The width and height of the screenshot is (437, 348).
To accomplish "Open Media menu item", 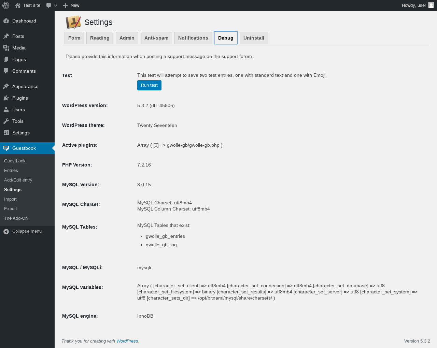I will point(27,48).
